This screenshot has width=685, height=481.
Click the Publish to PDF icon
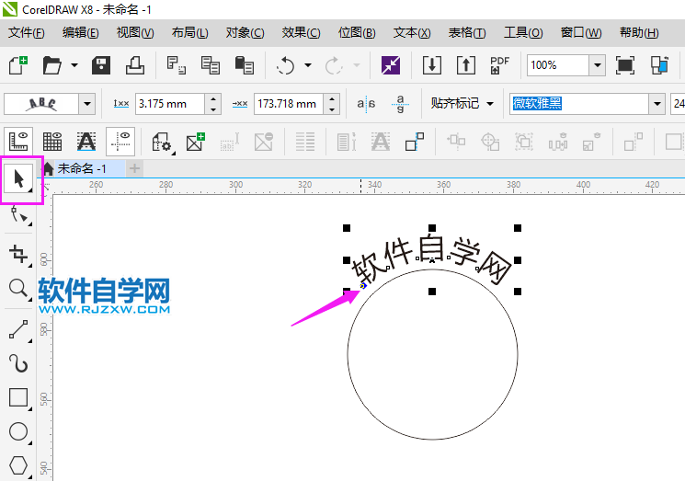click(499, 65)
